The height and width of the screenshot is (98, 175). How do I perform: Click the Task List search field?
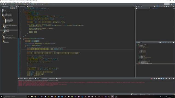(143, 8)
